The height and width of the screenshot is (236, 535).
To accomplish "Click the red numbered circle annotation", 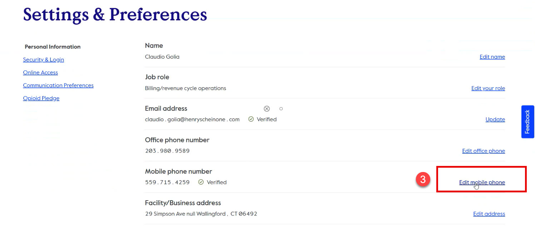I will click(423, 180).
